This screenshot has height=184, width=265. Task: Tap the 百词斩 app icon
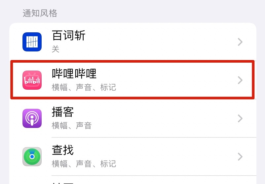[x=32, y=42]
